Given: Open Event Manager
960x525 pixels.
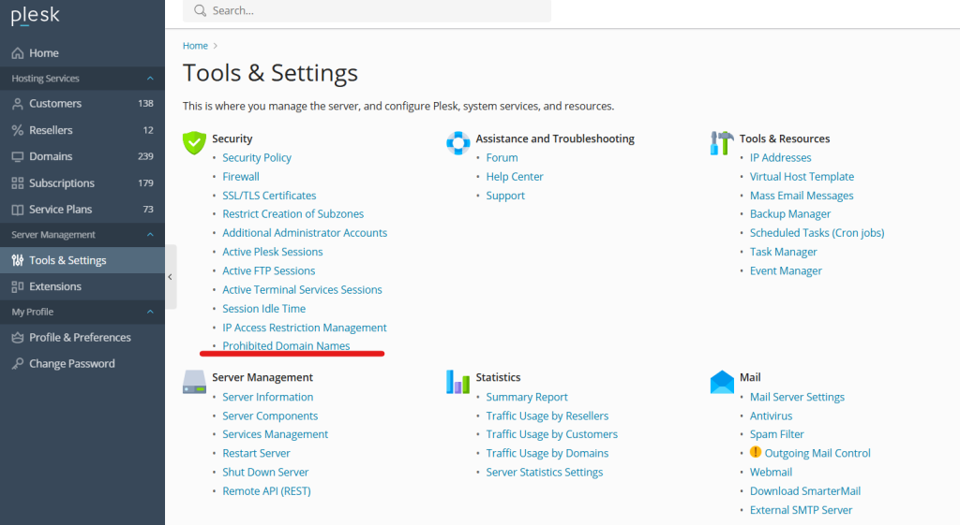Looking at the screenshot, I should point(786,270).
